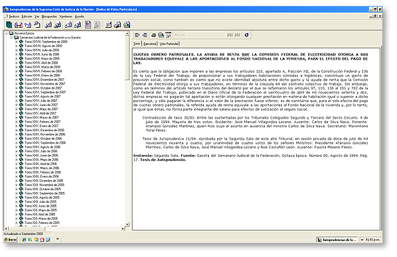
Task: Collapse the Novena Epoca tree node
Action: tap(7, 33)
